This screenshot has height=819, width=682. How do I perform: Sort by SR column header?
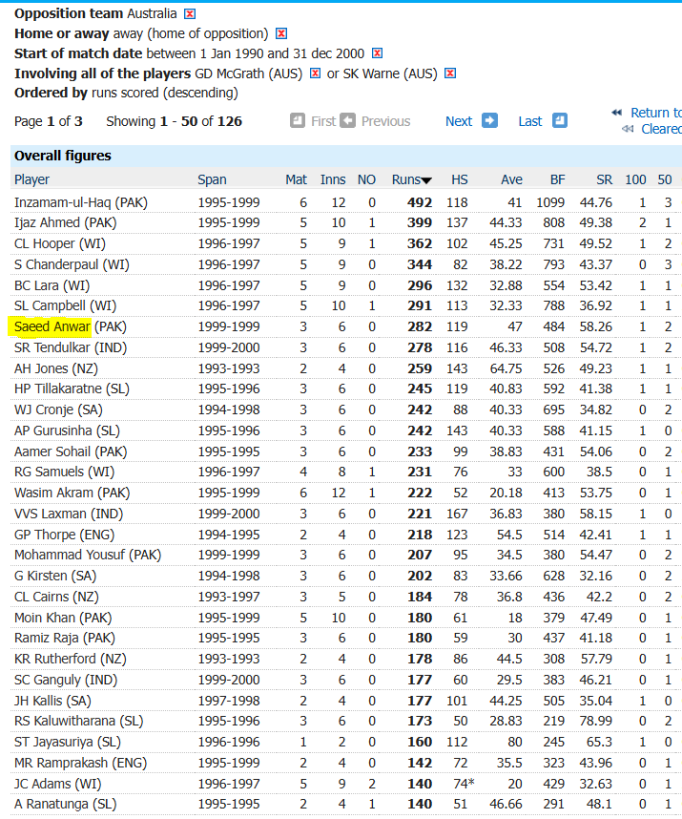coord(604,179)
